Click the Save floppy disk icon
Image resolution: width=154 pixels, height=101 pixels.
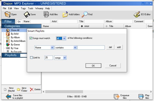click(27, 15)
